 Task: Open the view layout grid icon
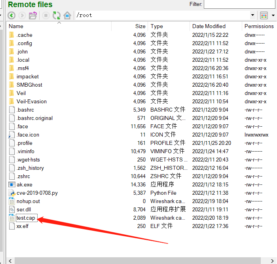click(x=264, y=15)
